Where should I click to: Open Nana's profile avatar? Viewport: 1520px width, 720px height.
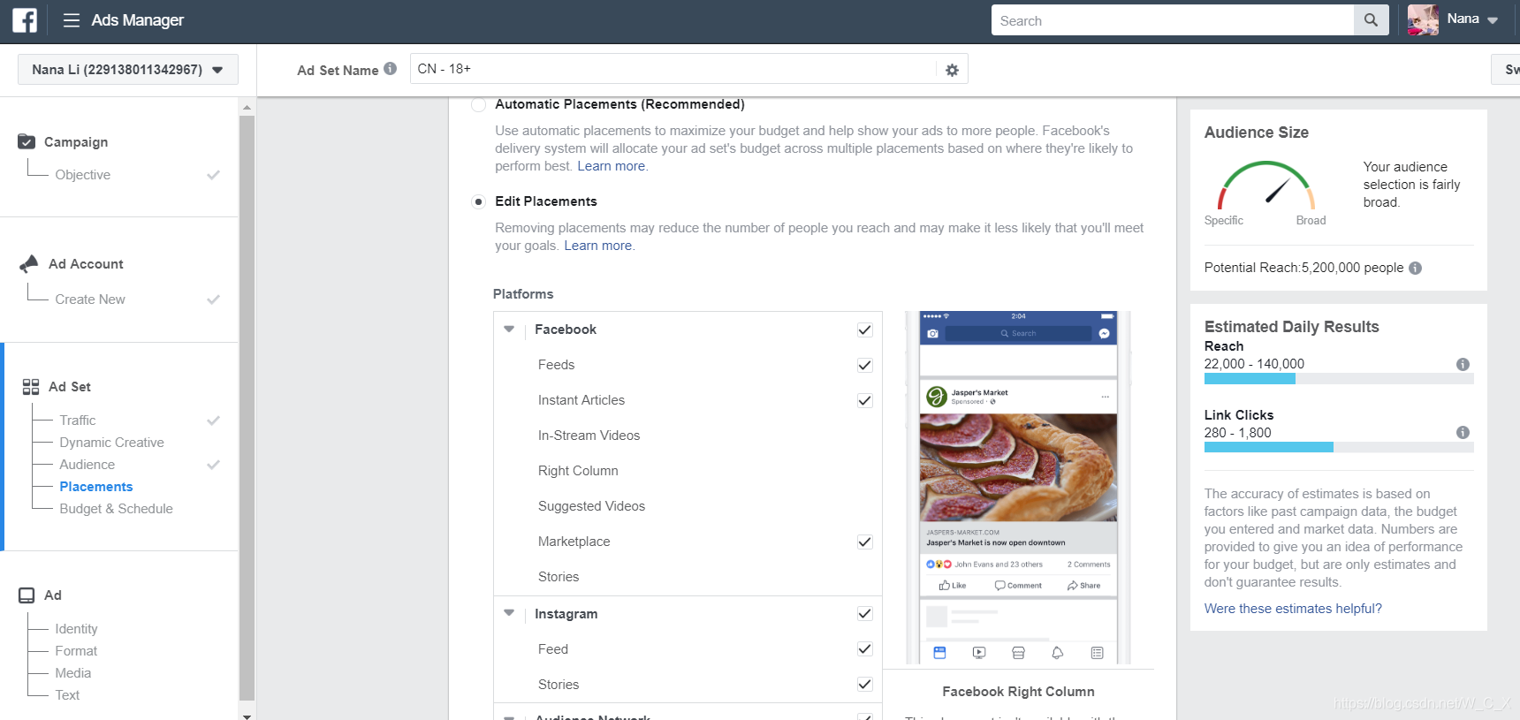(x=1423, y=20)
